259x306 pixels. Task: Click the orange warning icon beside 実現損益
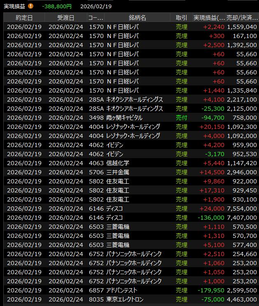coord(31,7)
